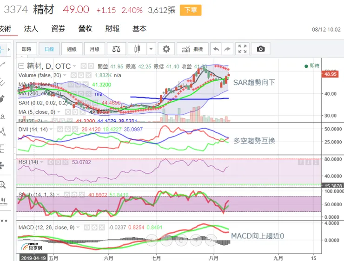The height and width of the screenshot is (261, 344).
Task: Hide the DMI indicator
Action: (x=60, y=129)
